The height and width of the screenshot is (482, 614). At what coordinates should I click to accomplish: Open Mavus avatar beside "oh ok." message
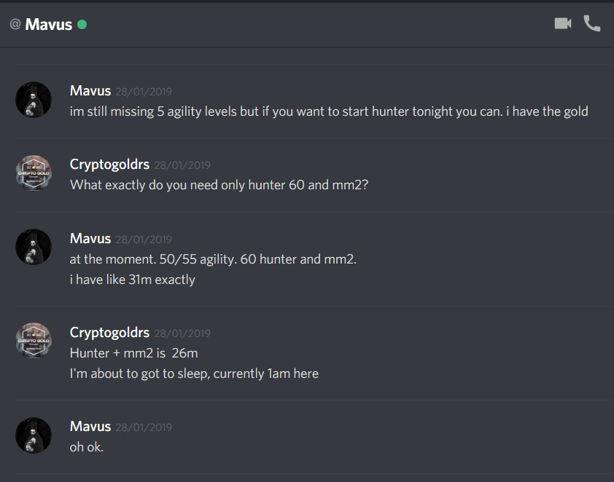(x=34, y=435)
